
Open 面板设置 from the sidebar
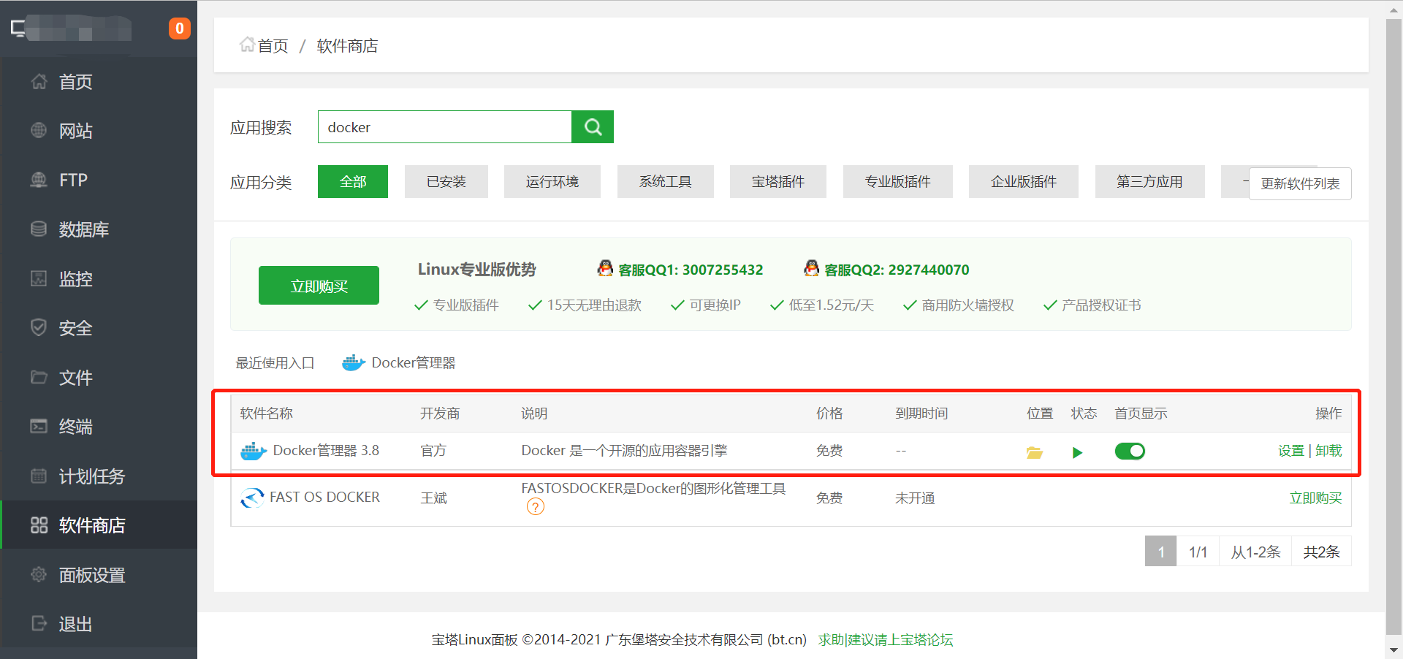click(99, 574)
